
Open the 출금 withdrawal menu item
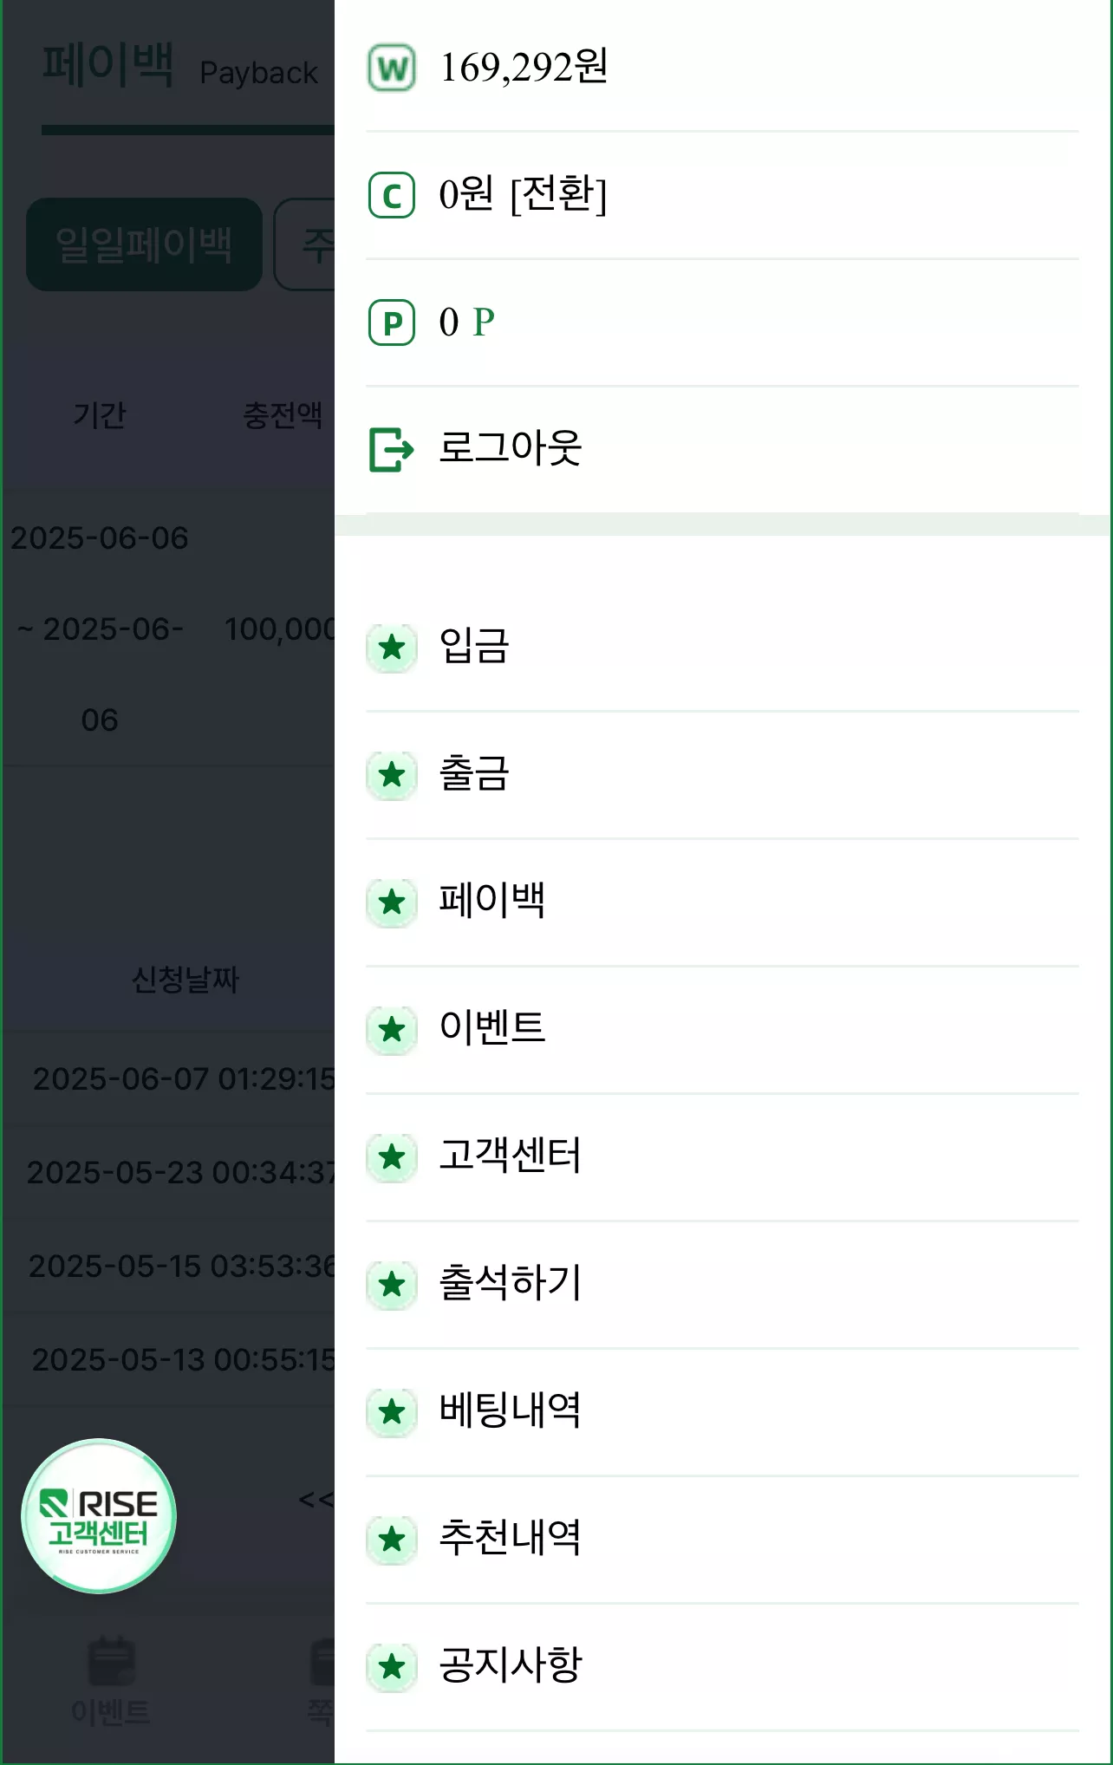point(722,774)
